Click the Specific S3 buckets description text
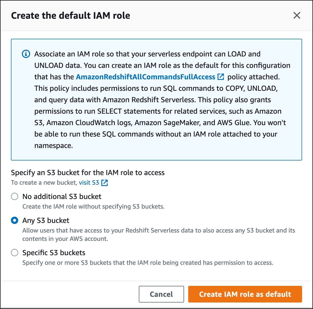The width and height of the screenshot is (313, 309). 147,263
